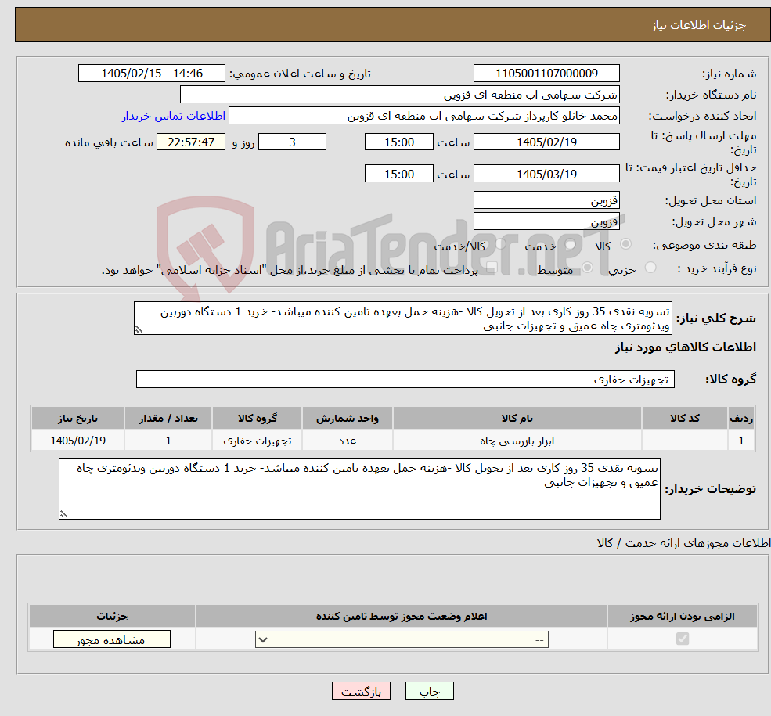Screen dimensions: 771x716
Task: Click the row number cell in goods row
Action: click(741, 441)
